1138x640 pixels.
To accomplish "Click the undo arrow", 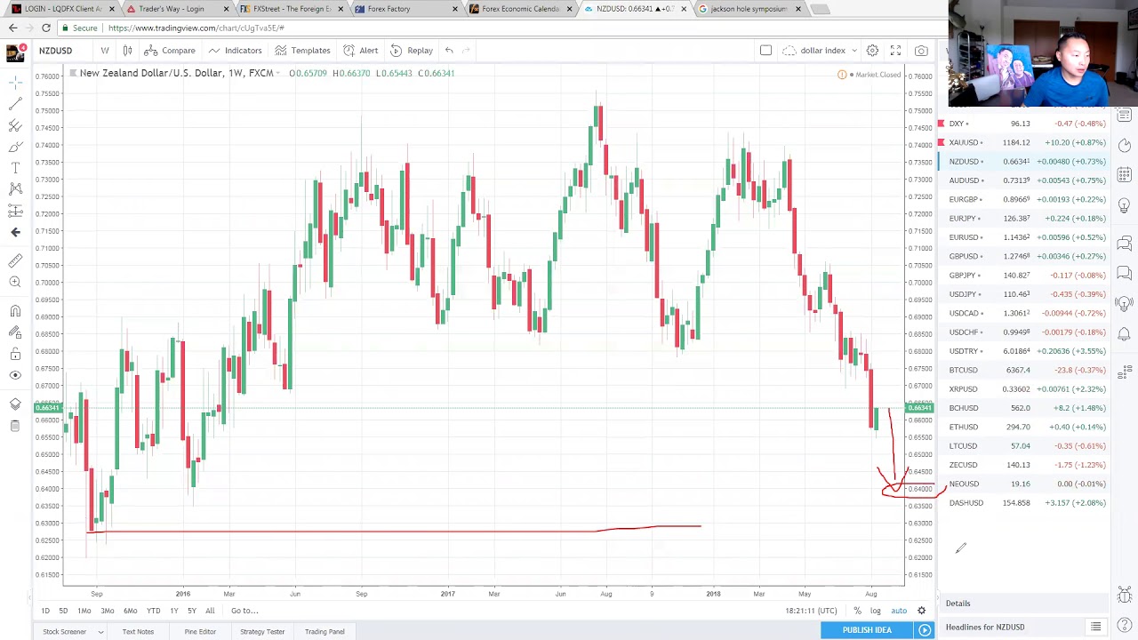I will coord(449,51).
